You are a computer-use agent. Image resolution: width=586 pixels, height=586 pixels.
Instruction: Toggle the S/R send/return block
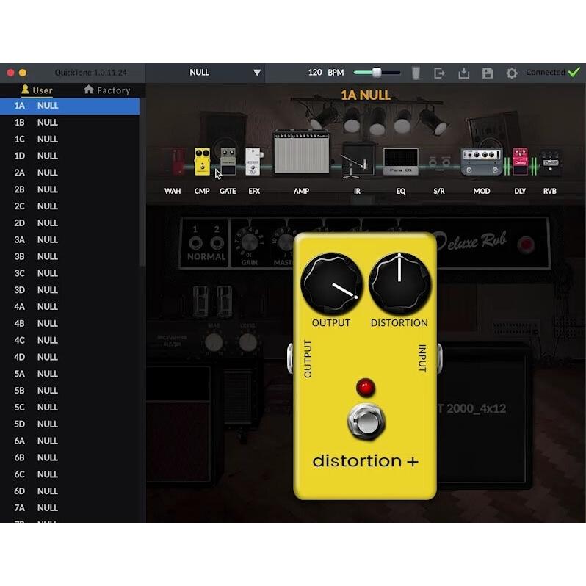click(x=439, y=162)
